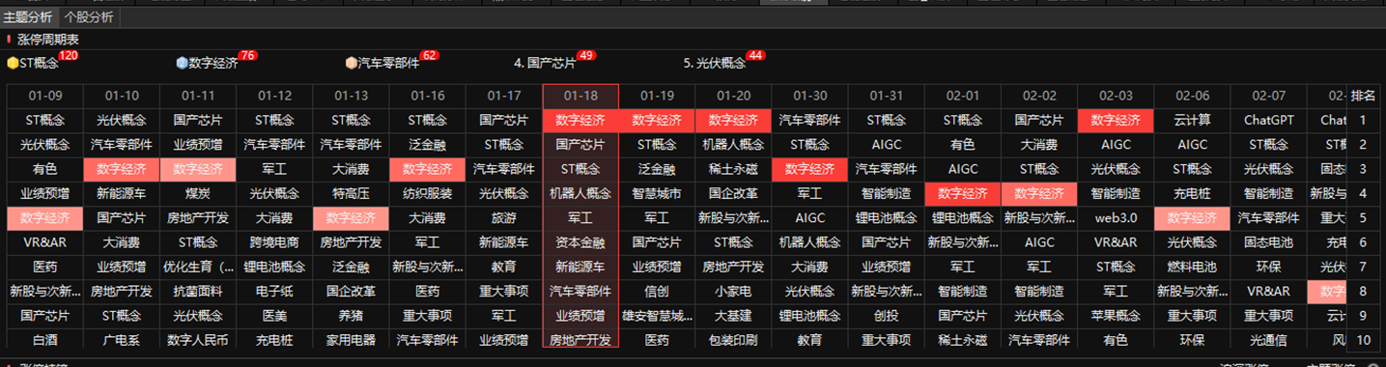Viewport: 1386px width, 367px height.
Task: Click the 排名 column header
Action: click(1364, 96)
